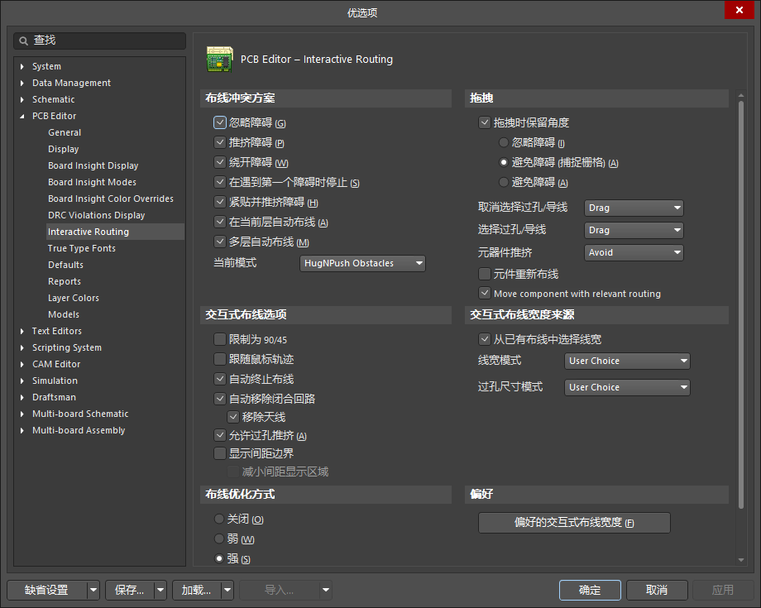Open 线宽模式 User Choice dropdown
Viewport: 761px width, 608px height.
(627, 361)
